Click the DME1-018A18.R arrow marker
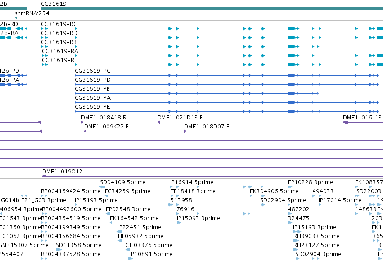This screenshot has height=261, width=383. [x=82, y=122]
